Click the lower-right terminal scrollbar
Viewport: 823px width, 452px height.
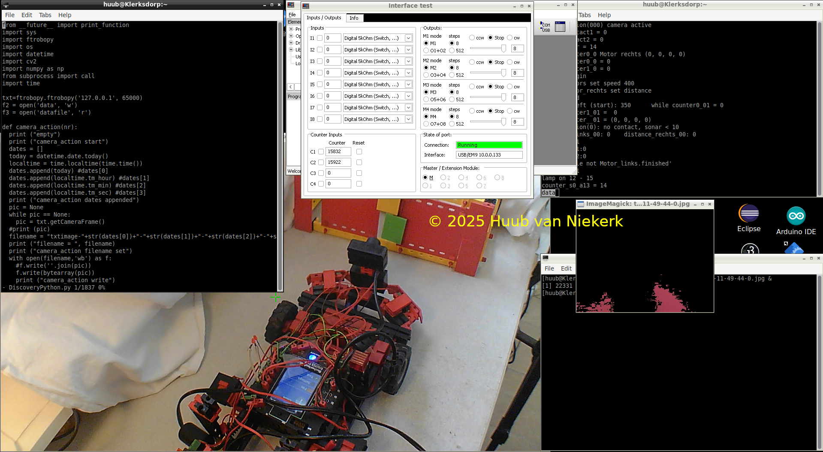(x=820, y=362)
